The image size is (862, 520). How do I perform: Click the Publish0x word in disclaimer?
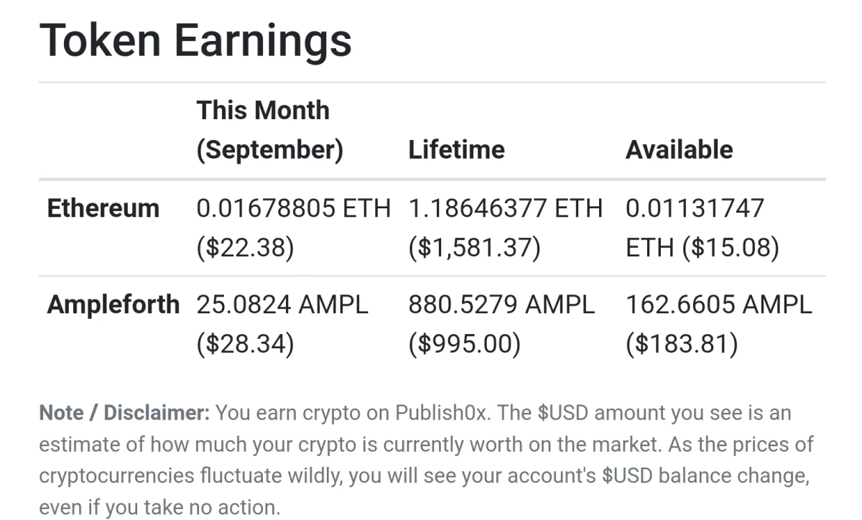(442, 413)
